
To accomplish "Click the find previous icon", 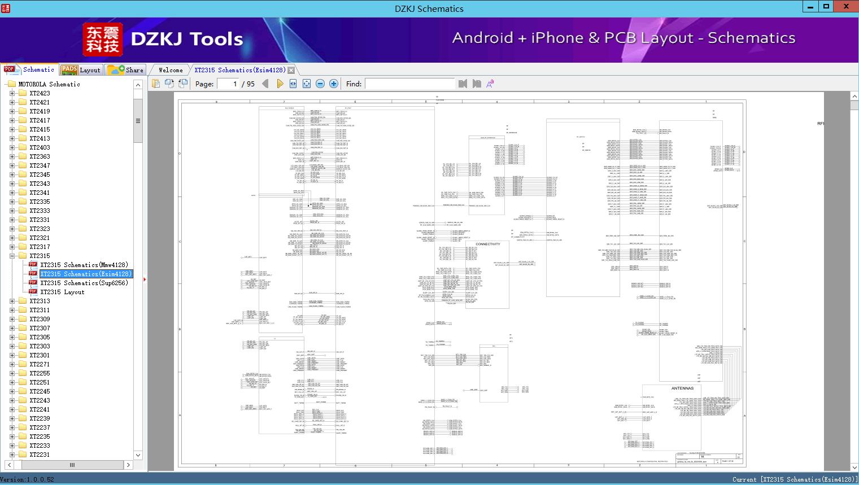I will click(x=463, y=84).
